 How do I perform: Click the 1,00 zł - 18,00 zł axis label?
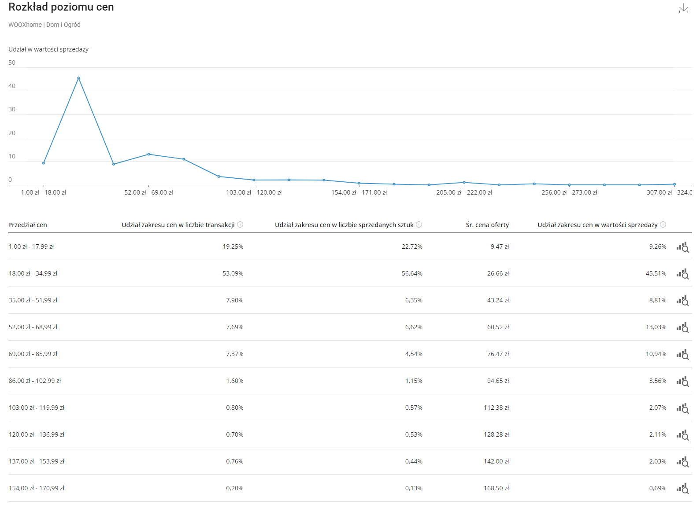44,192
